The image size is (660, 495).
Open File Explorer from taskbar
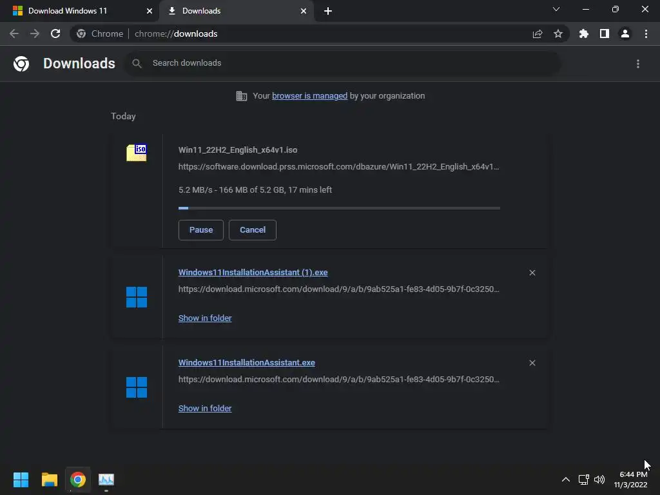(49, 480)
